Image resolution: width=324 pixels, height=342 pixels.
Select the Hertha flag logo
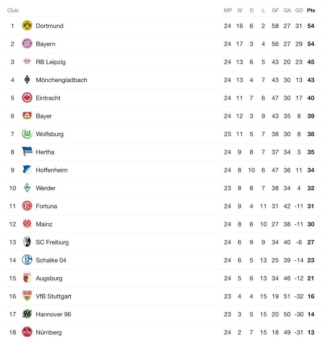point(27,152)
